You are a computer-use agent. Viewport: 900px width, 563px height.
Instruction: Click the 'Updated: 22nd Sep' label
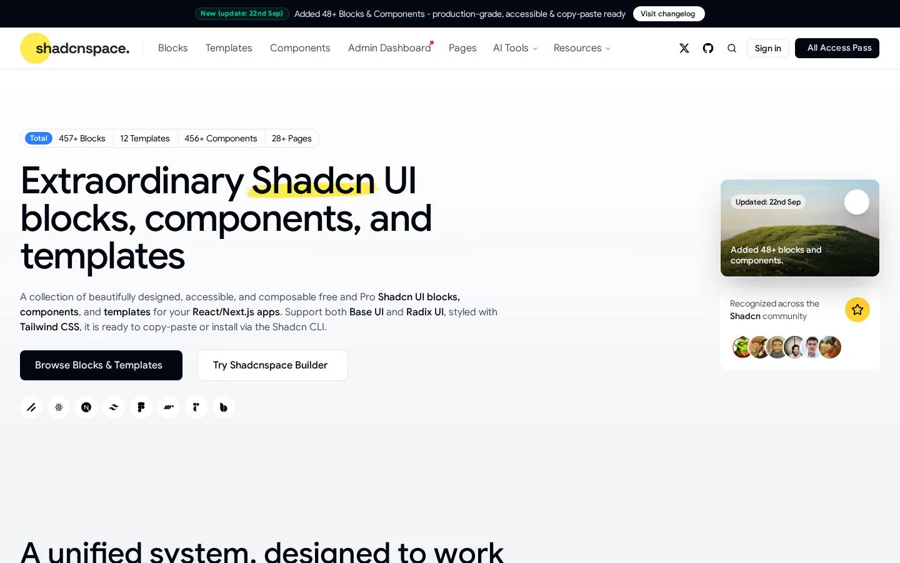pos(768,202)
